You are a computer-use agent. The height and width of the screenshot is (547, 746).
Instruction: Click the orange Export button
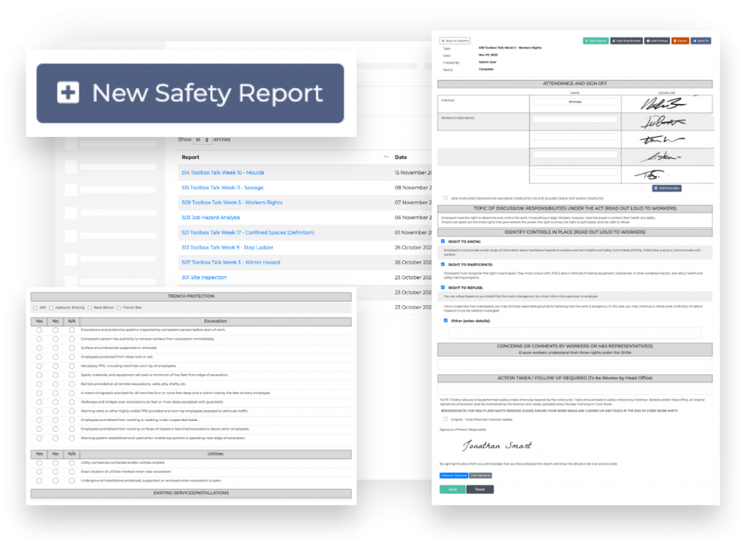(680, 41)
